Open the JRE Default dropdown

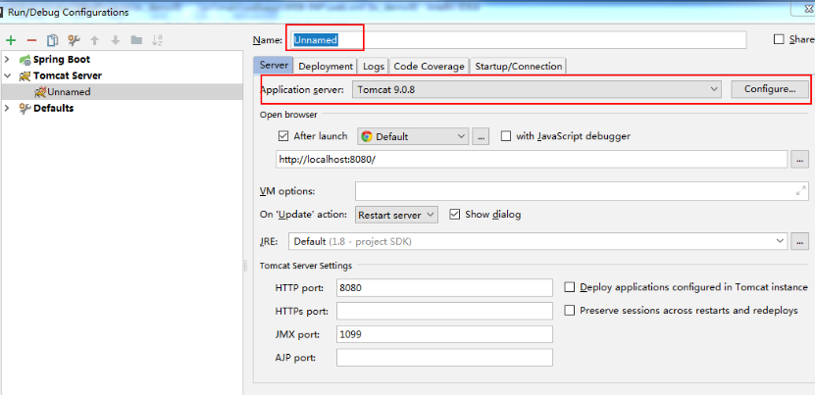pos(538,241)
